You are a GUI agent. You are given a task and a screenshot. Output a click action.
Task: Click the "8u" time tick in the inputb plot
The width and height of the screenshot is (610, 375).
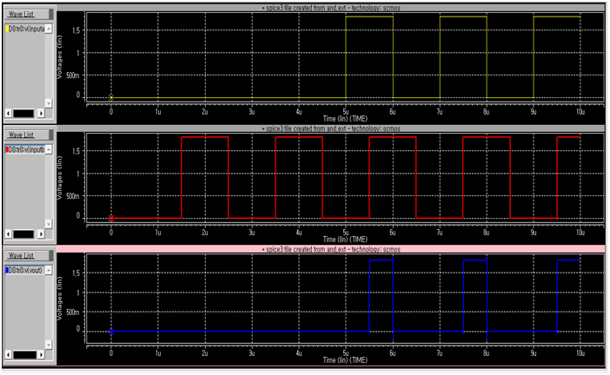click(487, 233)
